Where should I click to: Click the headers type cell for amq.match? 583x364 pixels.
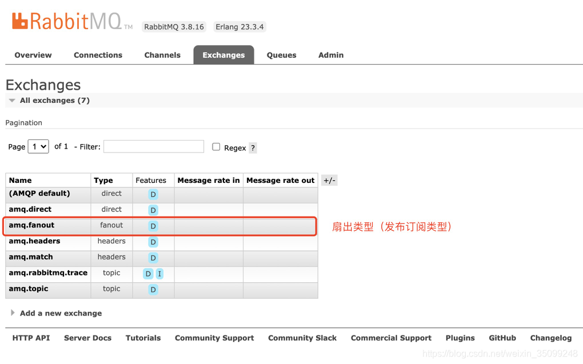(111, 257)
